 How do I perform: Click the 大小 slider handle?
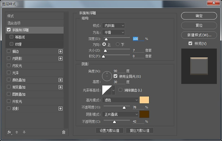pos(105,50)
